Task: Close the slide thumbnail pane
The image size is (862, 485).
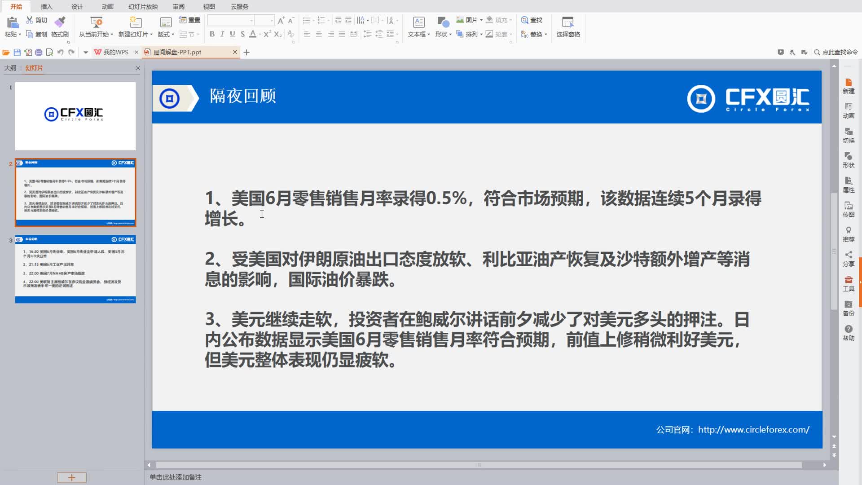Action: (138, 68)
